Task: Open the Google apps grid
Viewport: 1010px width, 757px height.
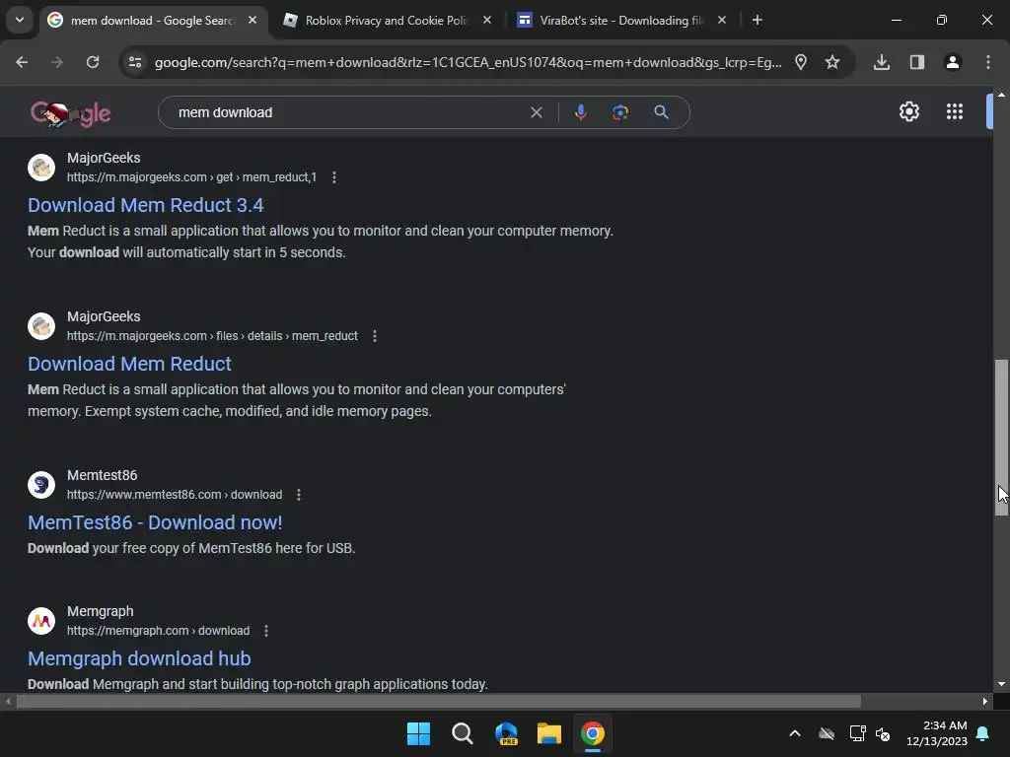Action: tap(955, 112)
